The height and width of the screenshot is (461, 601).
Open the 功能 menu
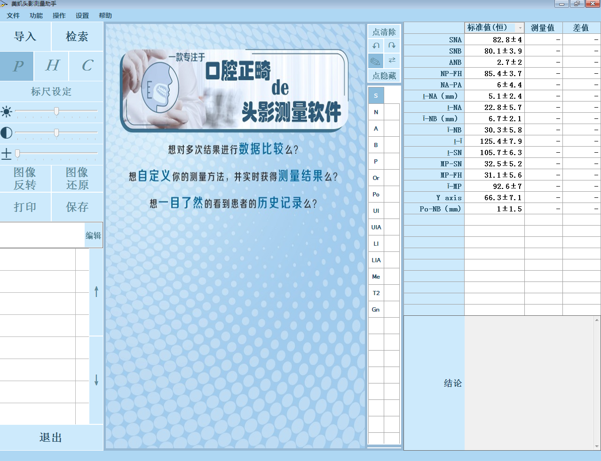pos(36,16)
